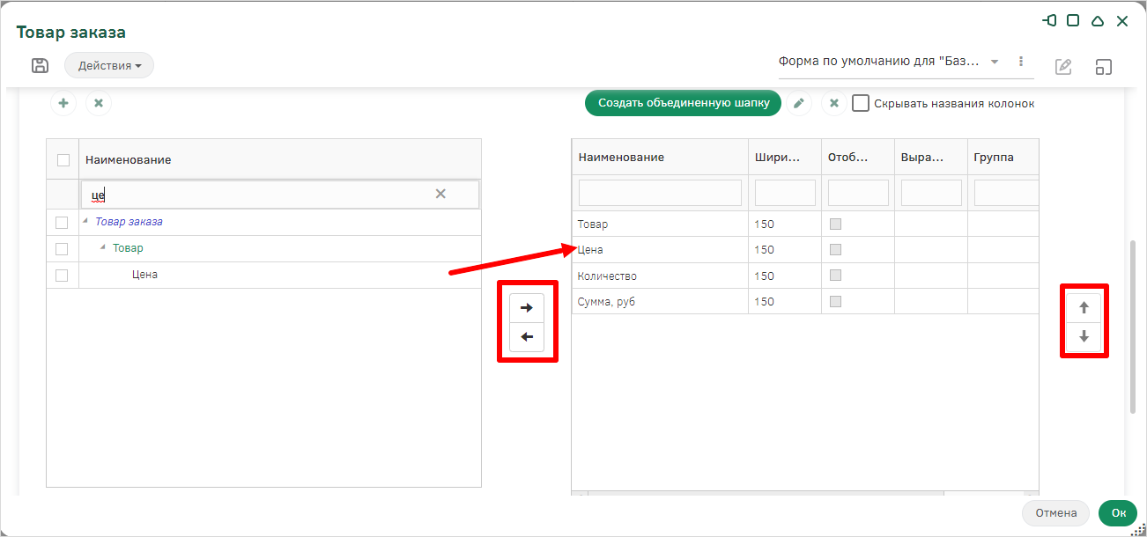This screenshot has height=537, width=1147.
Task: Click filter field under right Наименование
Action: 660,193
